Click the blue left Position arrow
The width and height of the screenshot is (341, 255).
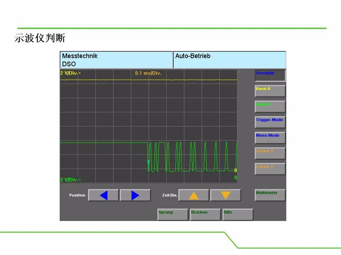coord(103,195)
